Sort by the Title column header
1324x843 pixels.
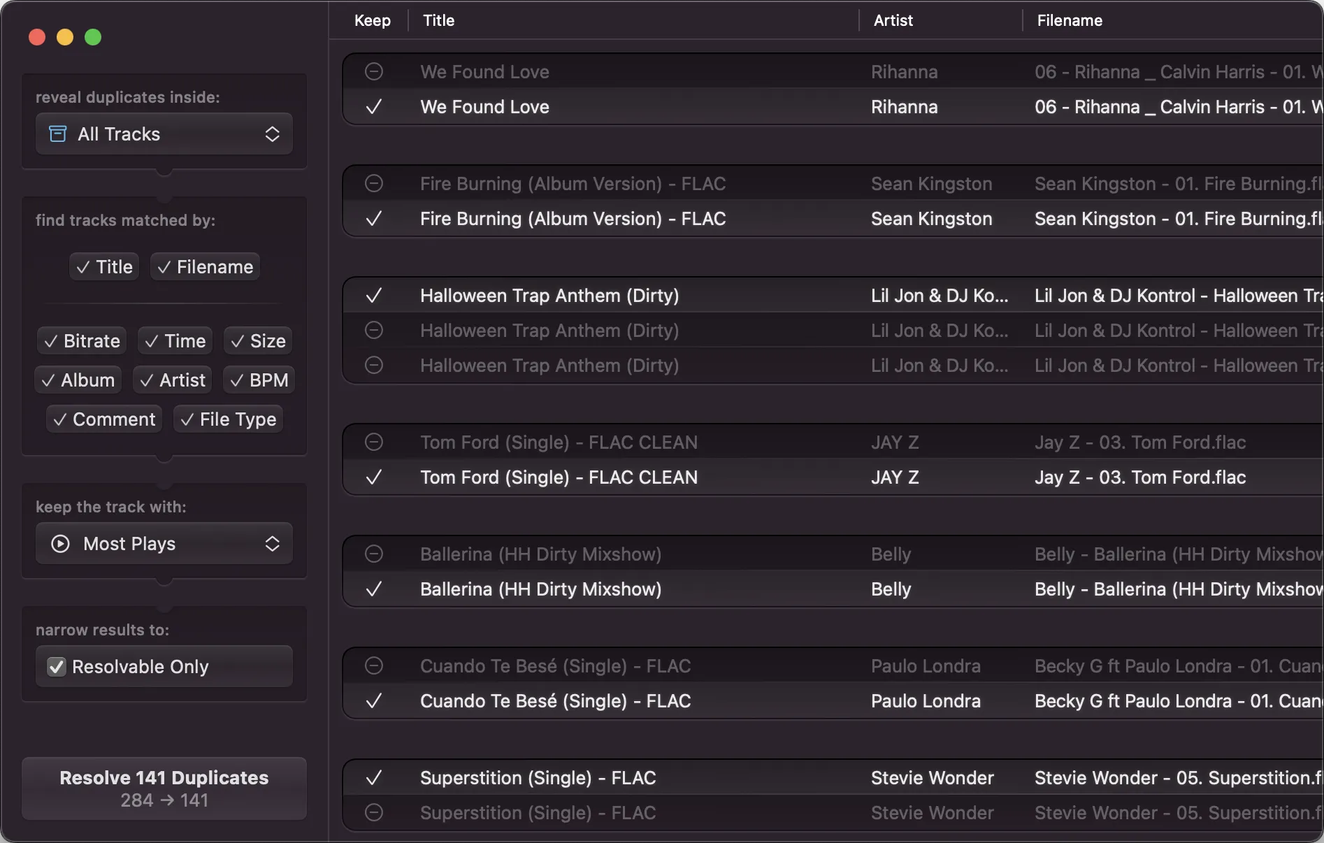tap(439, 20)
